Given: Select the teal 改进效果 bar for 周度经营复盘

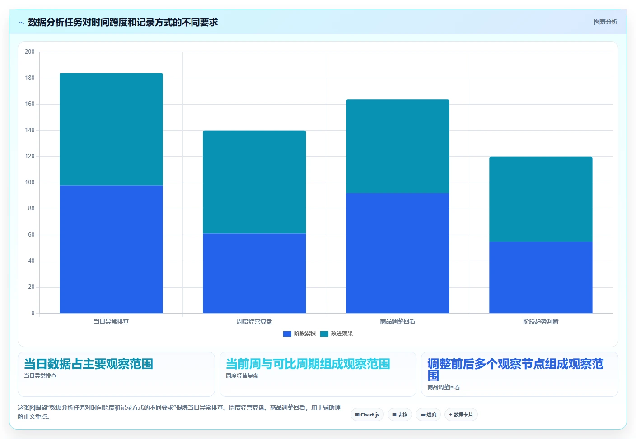Looking at the screenshot, I should coord(254,182).
